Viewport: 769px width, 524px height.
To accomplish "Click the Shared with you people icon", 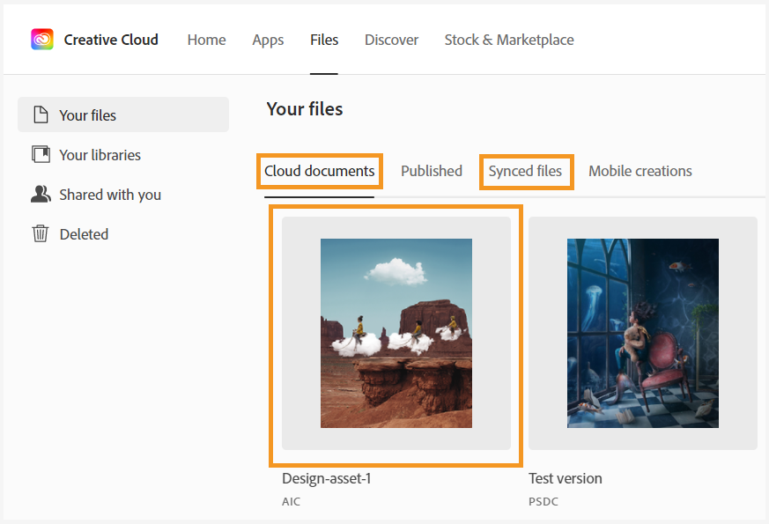I will [x=41, y=194].
